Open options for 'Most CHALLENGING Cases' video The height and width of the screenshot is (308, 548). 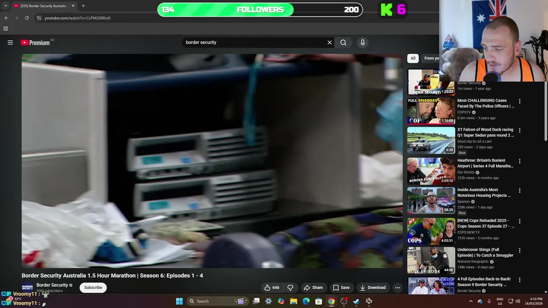pyautogui.click(x=520, y=101)
